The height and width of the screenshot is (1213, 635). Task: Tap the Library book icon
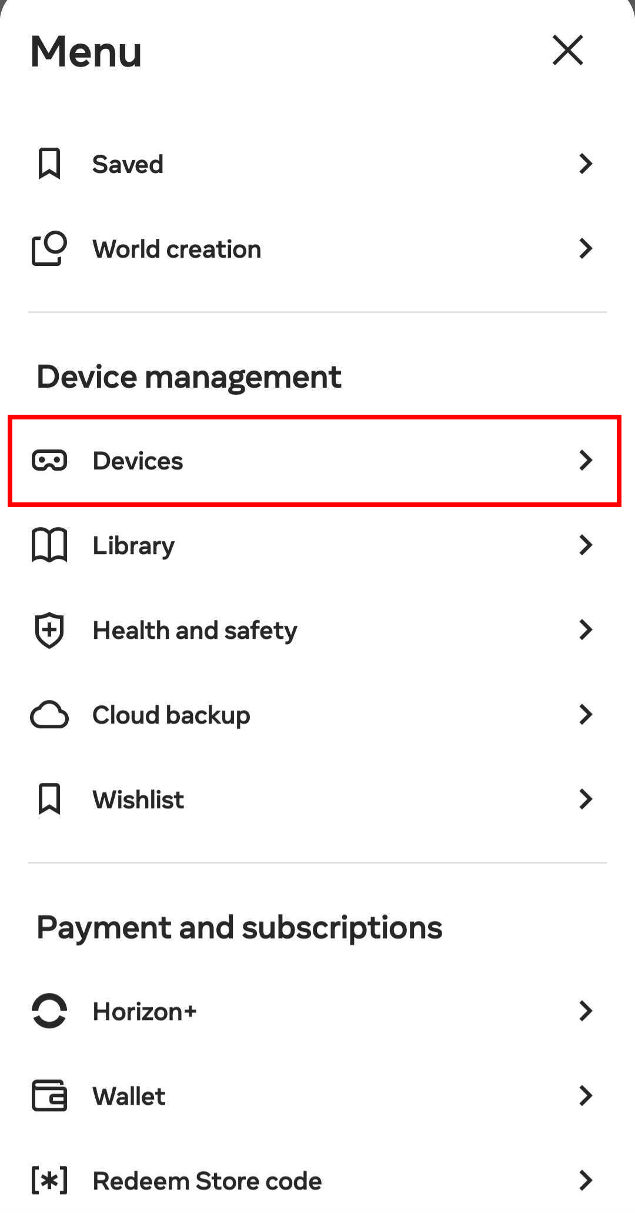49,545
